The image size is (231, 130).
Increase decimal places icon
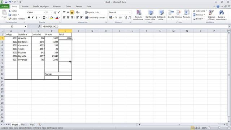[x=126, y=17]
